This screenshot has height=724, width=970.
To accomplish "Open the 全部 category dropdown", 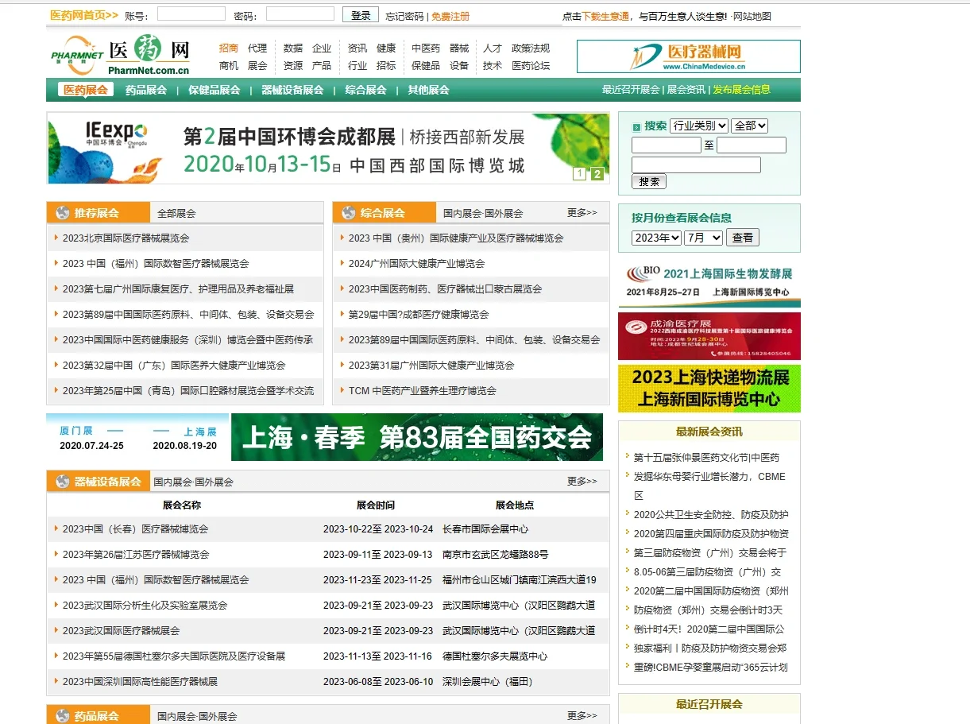I will pos(747,125).
